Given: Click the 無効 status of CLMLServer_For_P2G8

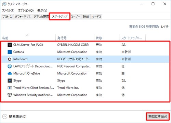Looking at the screenshot, I should pyautogui.click(x=99, y=45).
